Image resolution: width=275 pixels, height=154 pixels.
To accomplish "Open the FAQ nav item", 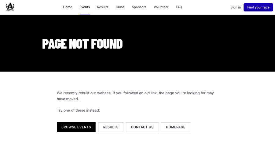I will 179,7.
